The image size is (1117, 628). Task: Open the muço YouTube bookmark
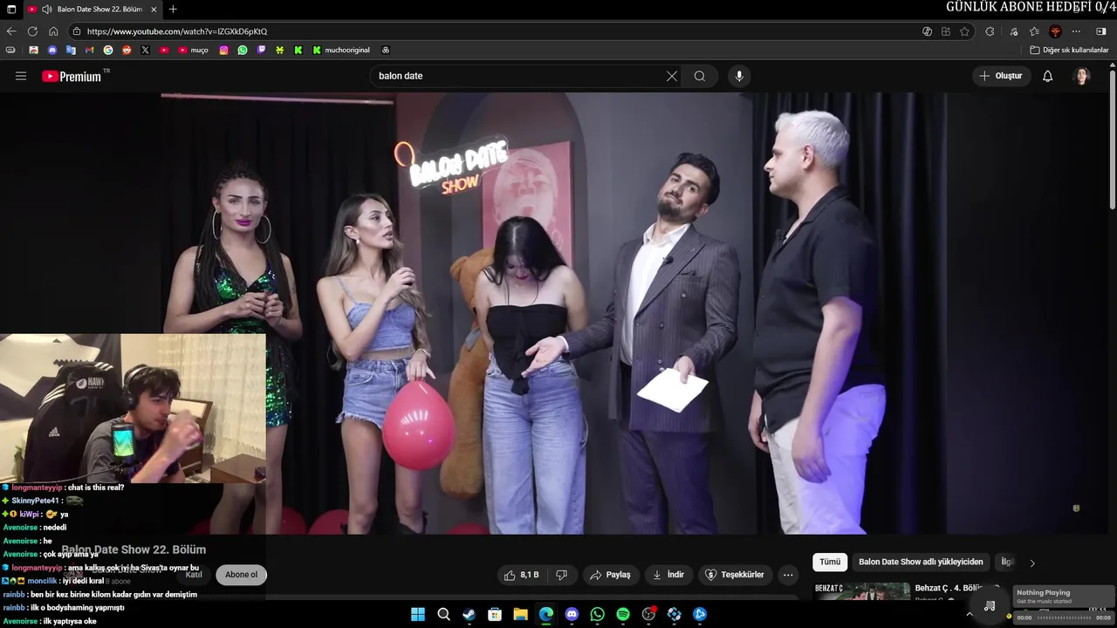tap(194, 51)
